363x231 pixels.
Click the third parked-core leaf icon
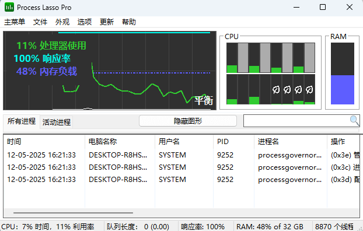(x=298, y=90)
